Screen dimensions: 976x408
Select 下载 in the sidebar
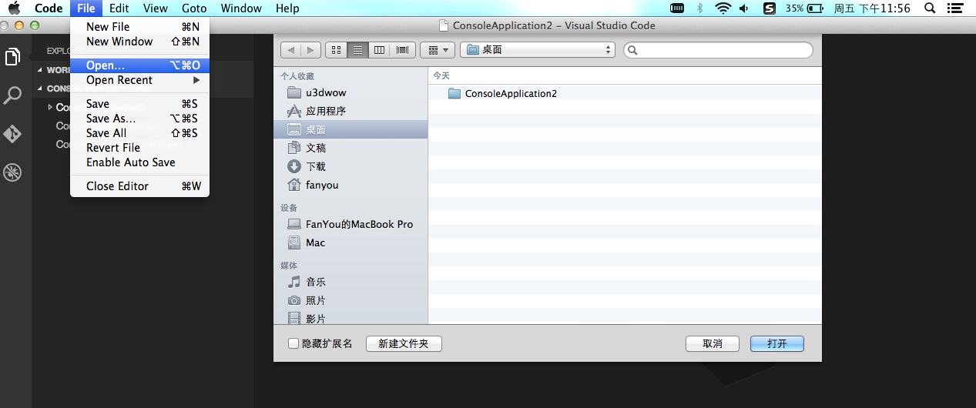[350, 166]
